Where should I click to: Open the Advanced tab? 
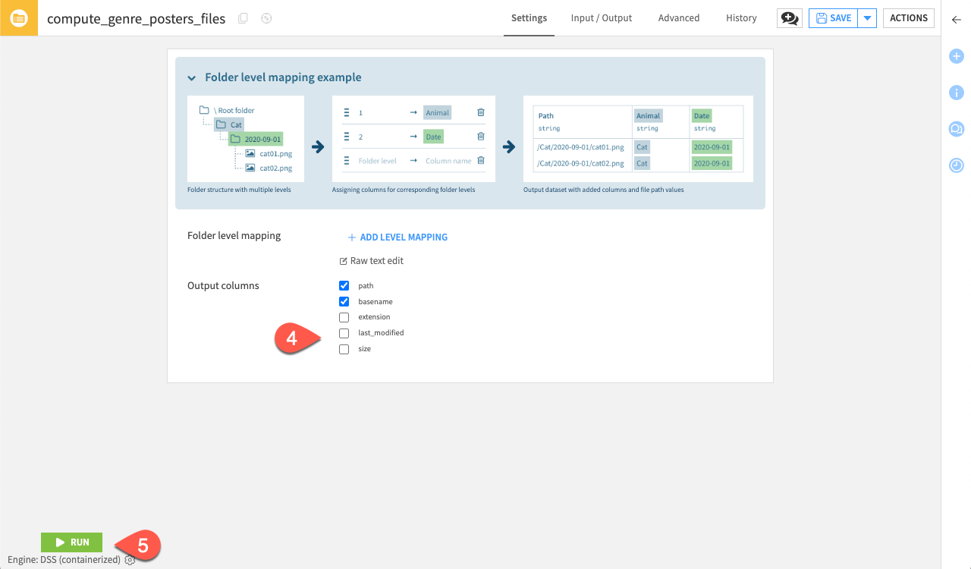(x=678, y=17)
